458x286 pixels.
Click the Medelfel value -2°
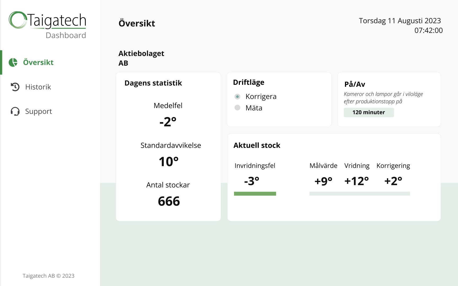[x=168, y=122]
